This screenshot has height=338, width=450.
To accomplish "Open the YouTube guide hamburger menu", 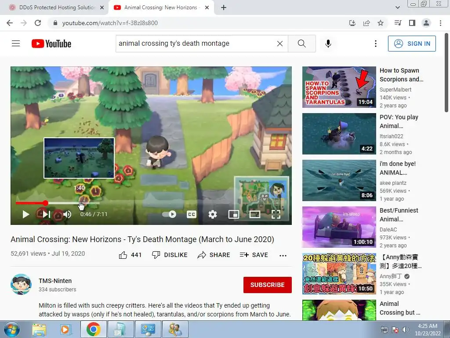I will point(16,44).
